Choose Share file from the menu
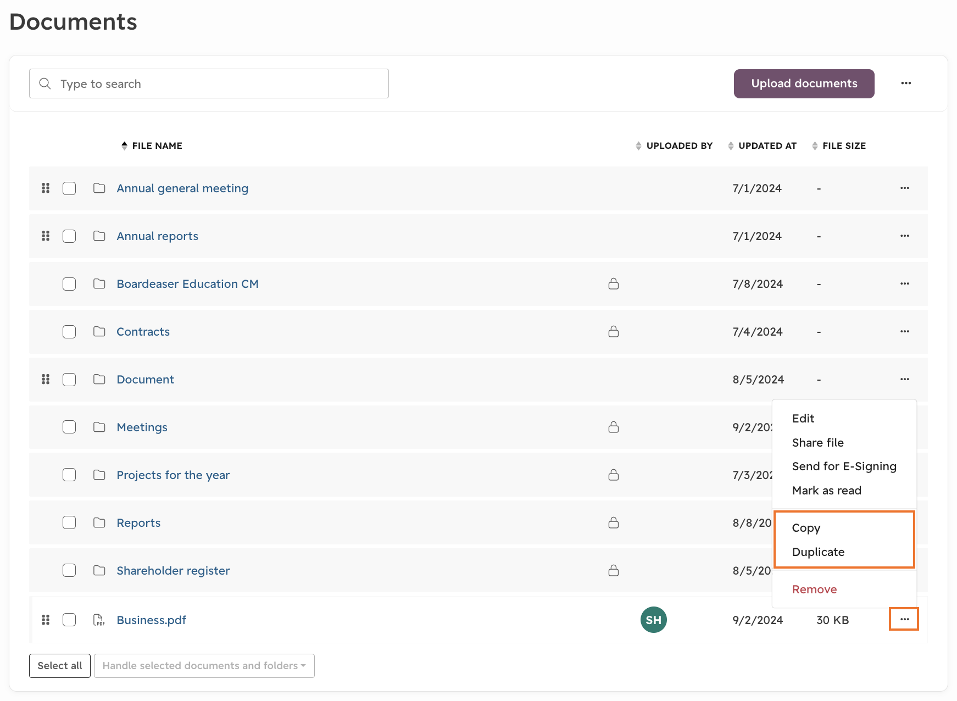 pyautogui.click(x=818, y=443)
